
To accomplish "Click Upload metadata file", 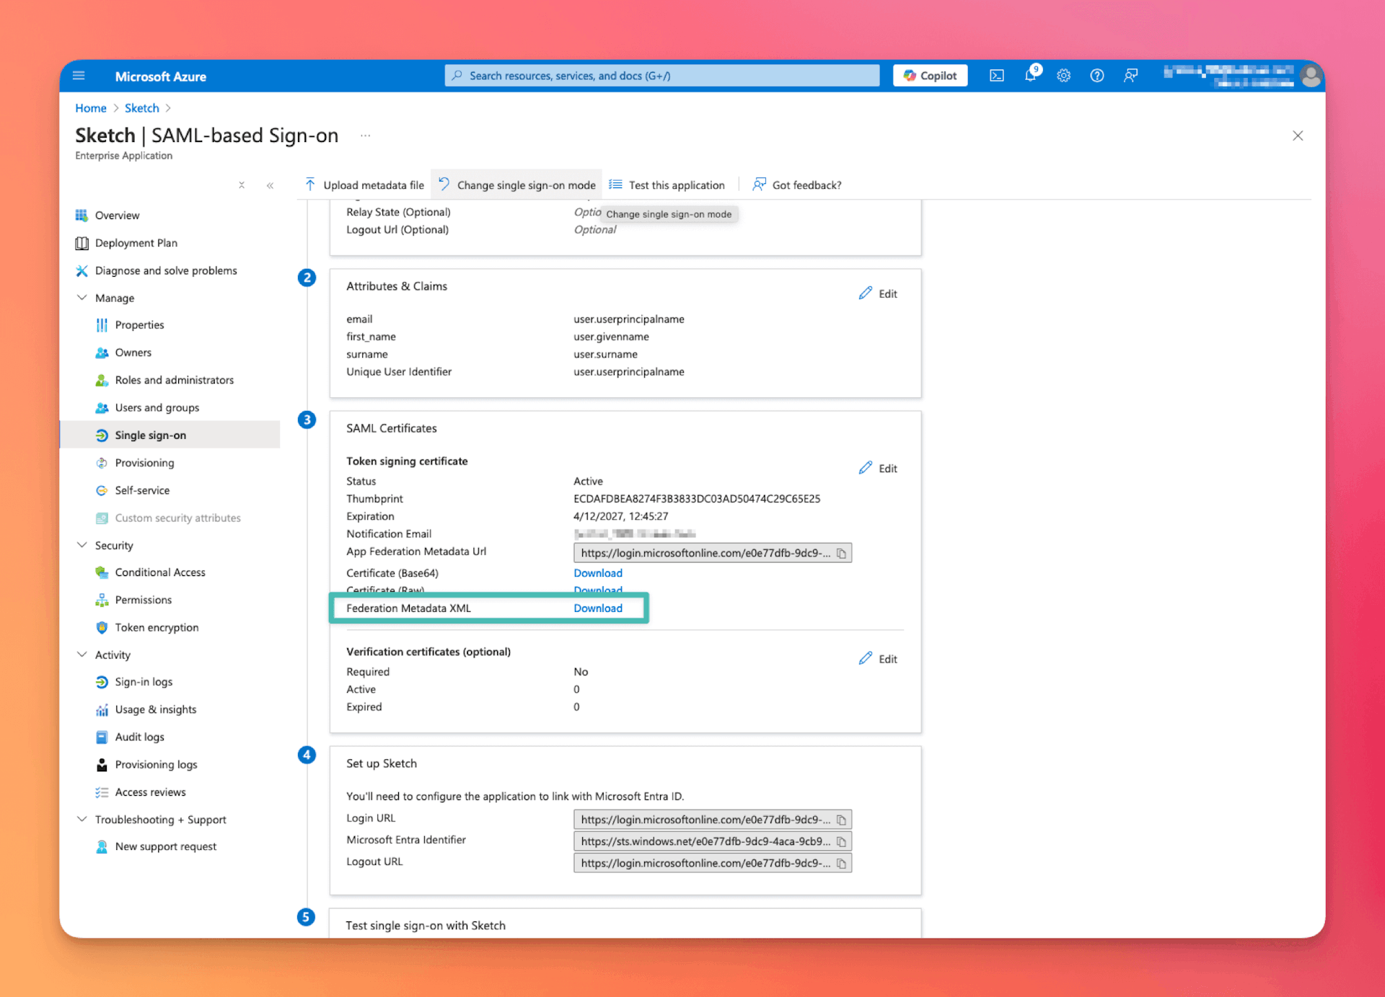I will [x=364, y=185].
